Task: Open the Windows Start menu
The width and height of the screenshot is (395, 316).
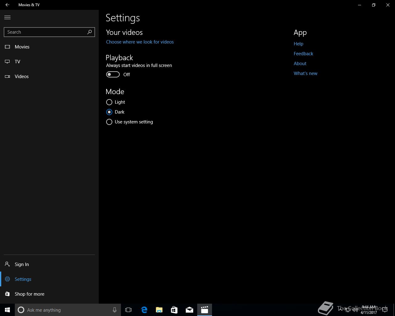Action: tap(7, 310)
